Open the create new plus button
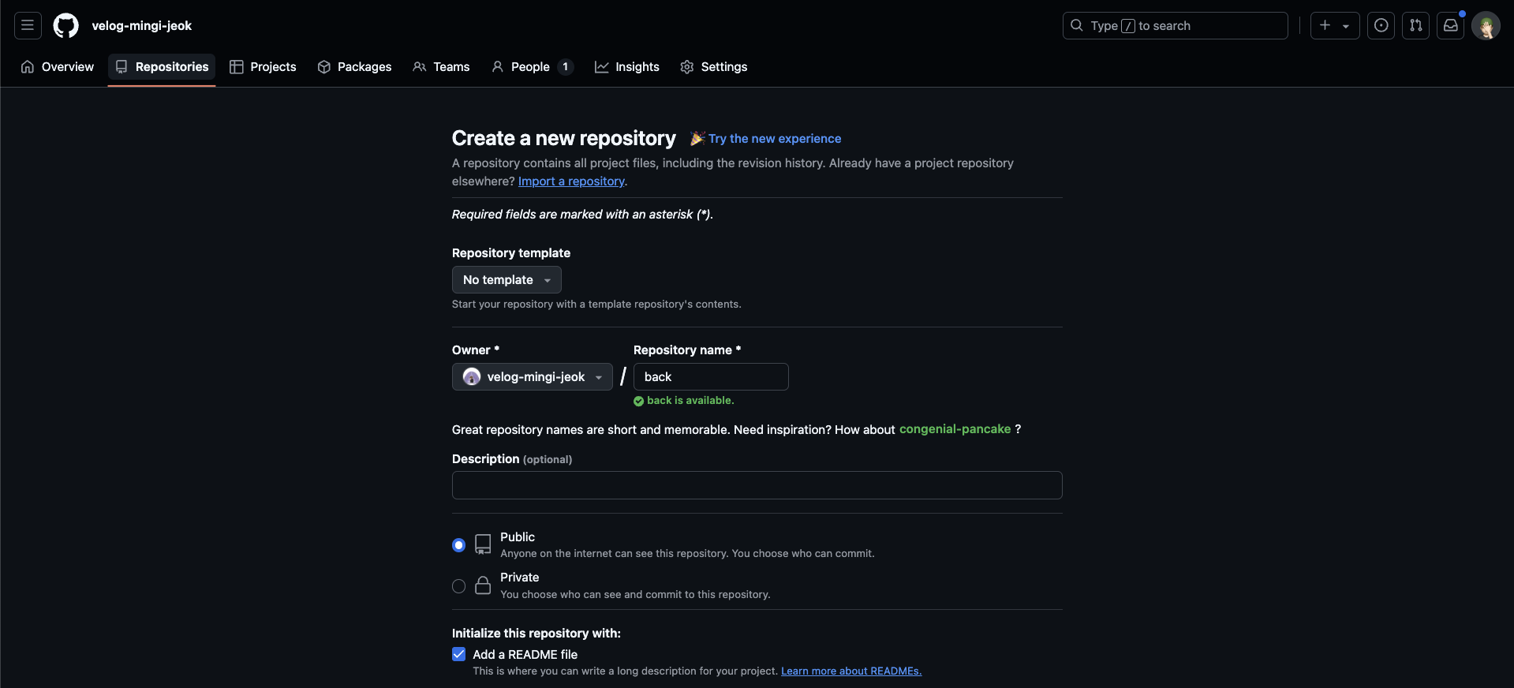The image size is (1514, 688). click(x=1325, y=25)
